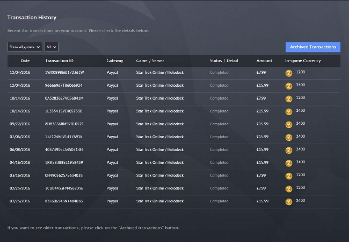Open the 'Show all games' dropdown filter

(25, 47)
